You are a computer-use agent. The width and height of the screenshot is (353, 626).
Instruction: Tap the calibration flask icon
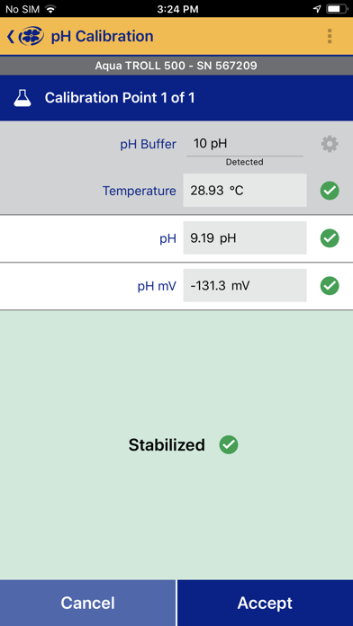tap(23, 98)
